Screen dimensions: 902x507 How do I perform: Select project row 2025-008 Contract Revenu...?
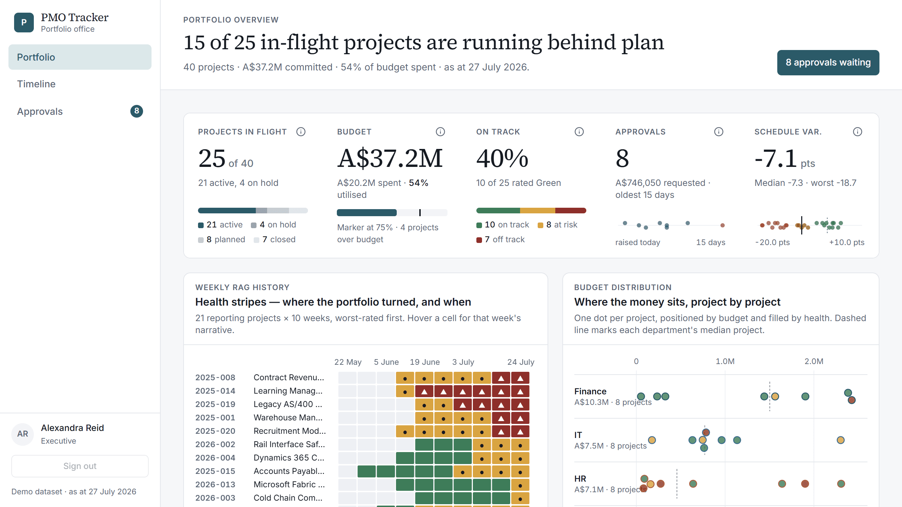point(362,378)
